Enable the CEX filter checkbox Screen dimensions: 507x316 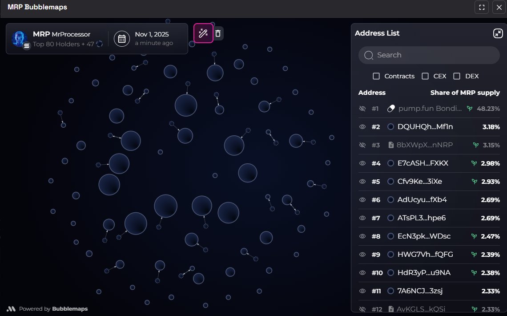pos(425,76)
